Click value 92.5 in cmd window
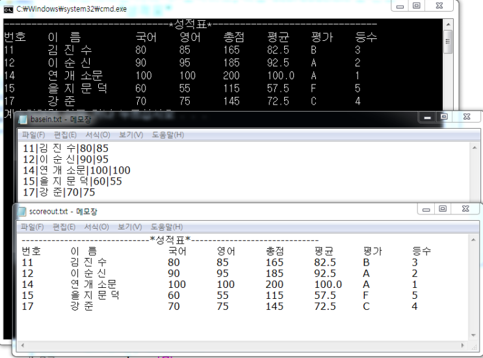 tap(278, 63)
